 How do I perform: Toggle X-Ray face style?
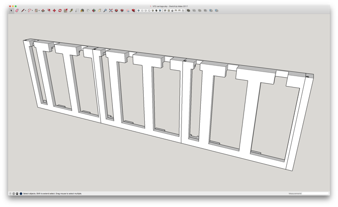[x=139, y=10]
